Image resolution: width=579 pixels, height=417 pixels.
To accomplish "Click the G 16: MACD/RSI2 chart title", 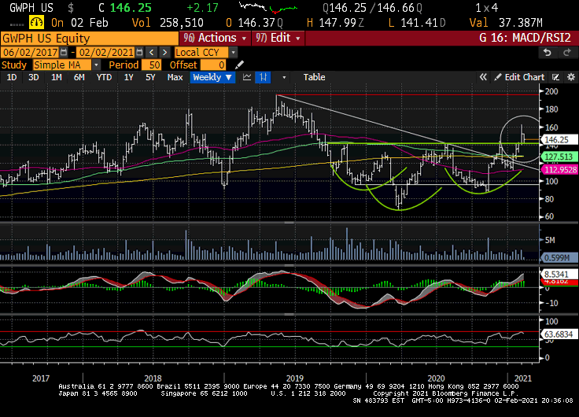I will pyautogui.click(x=525, y=38).
